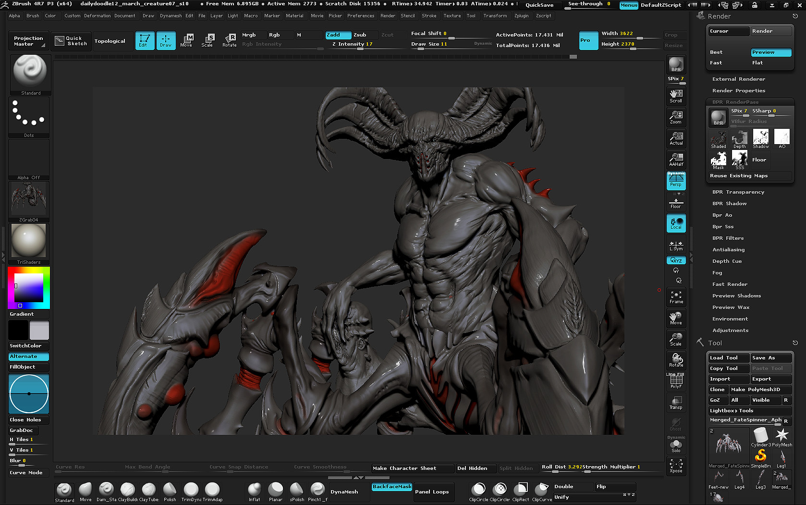806x505 pixels.
Task: Click the Frame view icon
Action: coord(676,297)
